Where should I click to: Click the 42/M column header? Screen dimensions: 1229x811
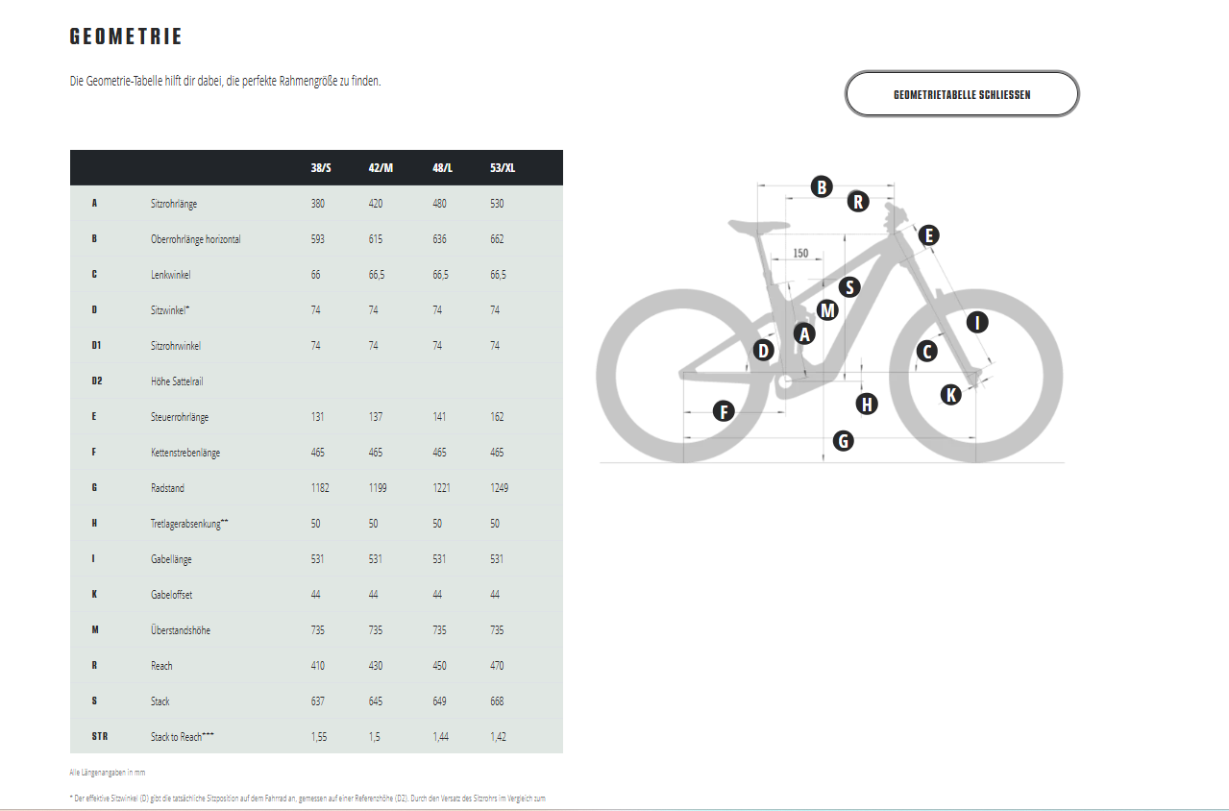coord(381,167)
